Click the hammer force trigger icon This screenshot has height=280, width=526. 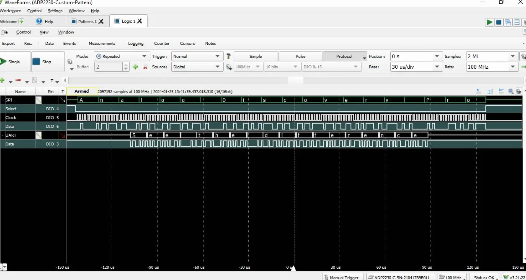[x=228, y=56]
